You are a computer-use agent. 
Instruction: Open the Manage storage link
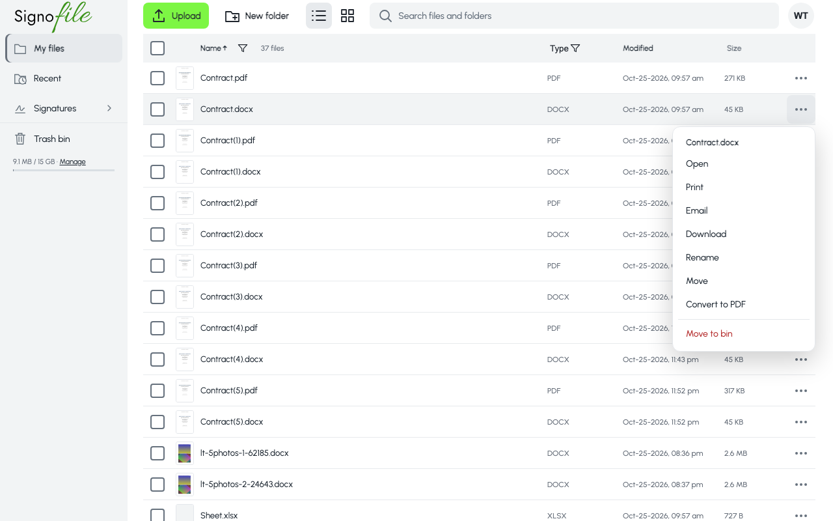[73, 162]
